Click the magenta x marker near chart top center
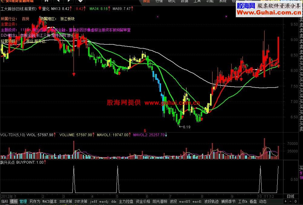Screen dimensions: 303x205 pos(158,17)
